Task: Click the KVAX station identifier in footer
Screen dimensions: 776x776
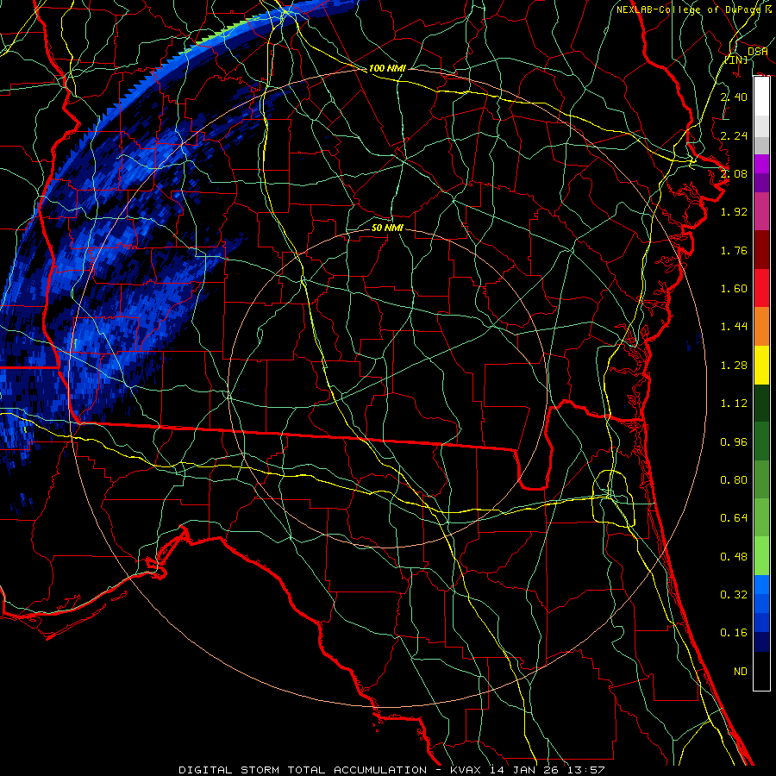Action: click(466, 770)
